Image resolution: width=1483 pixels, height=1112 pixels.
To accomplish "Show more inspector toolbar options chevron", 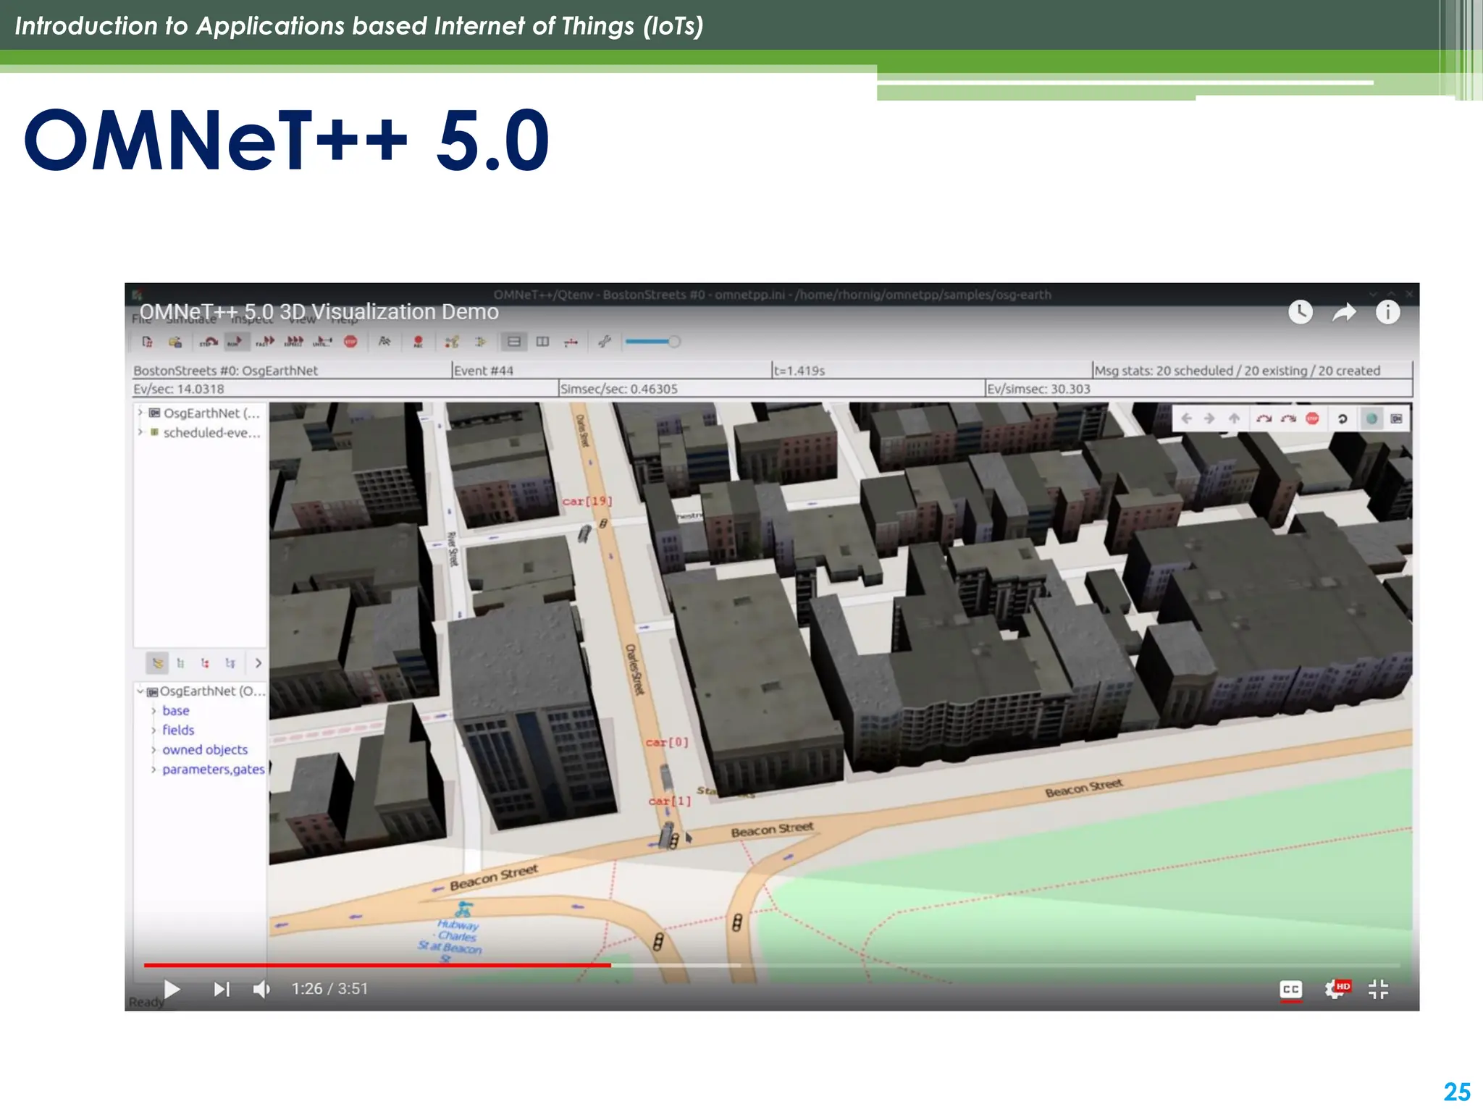I will point(259,662).
